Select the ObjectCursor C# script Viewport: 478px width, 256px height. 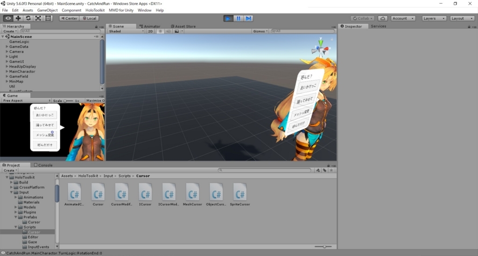click(x=216, y=194)
